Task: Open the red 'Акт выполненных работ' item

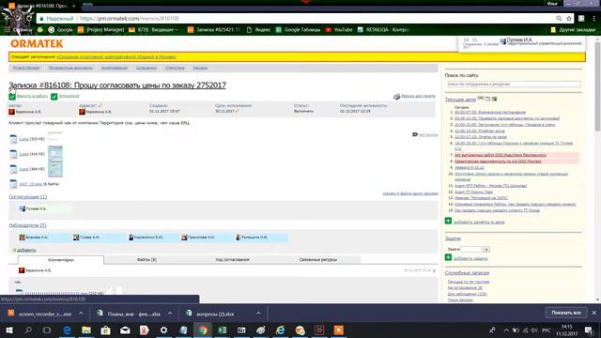Action: tap(501, 155)
